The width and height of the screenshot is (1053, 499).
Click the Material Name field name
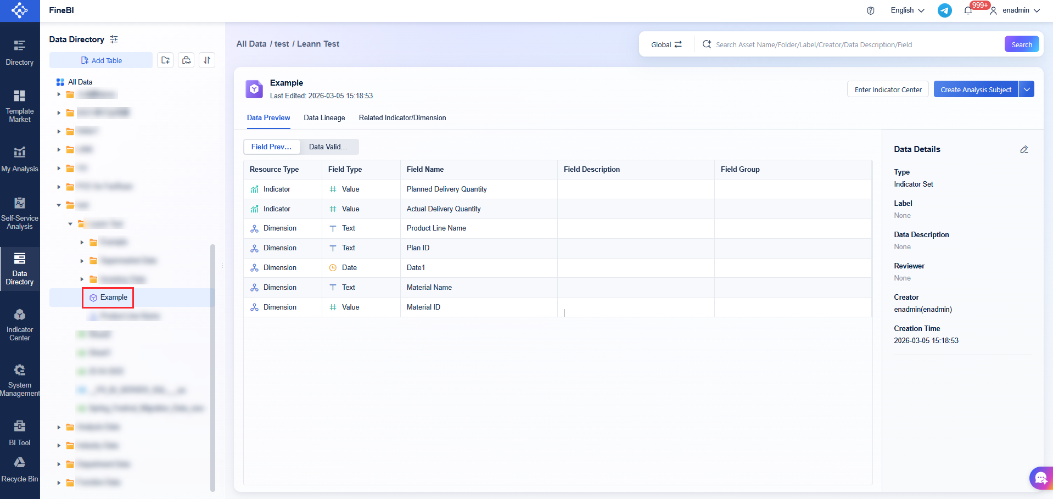tap(429, 288)
